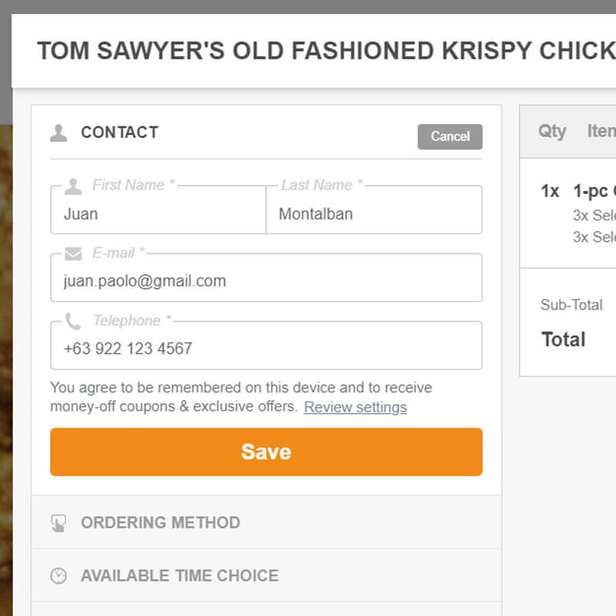The width and height of the screenshot is (616, 616).
Task: Click the Telephone handset icon
Action: coord(73,321)
